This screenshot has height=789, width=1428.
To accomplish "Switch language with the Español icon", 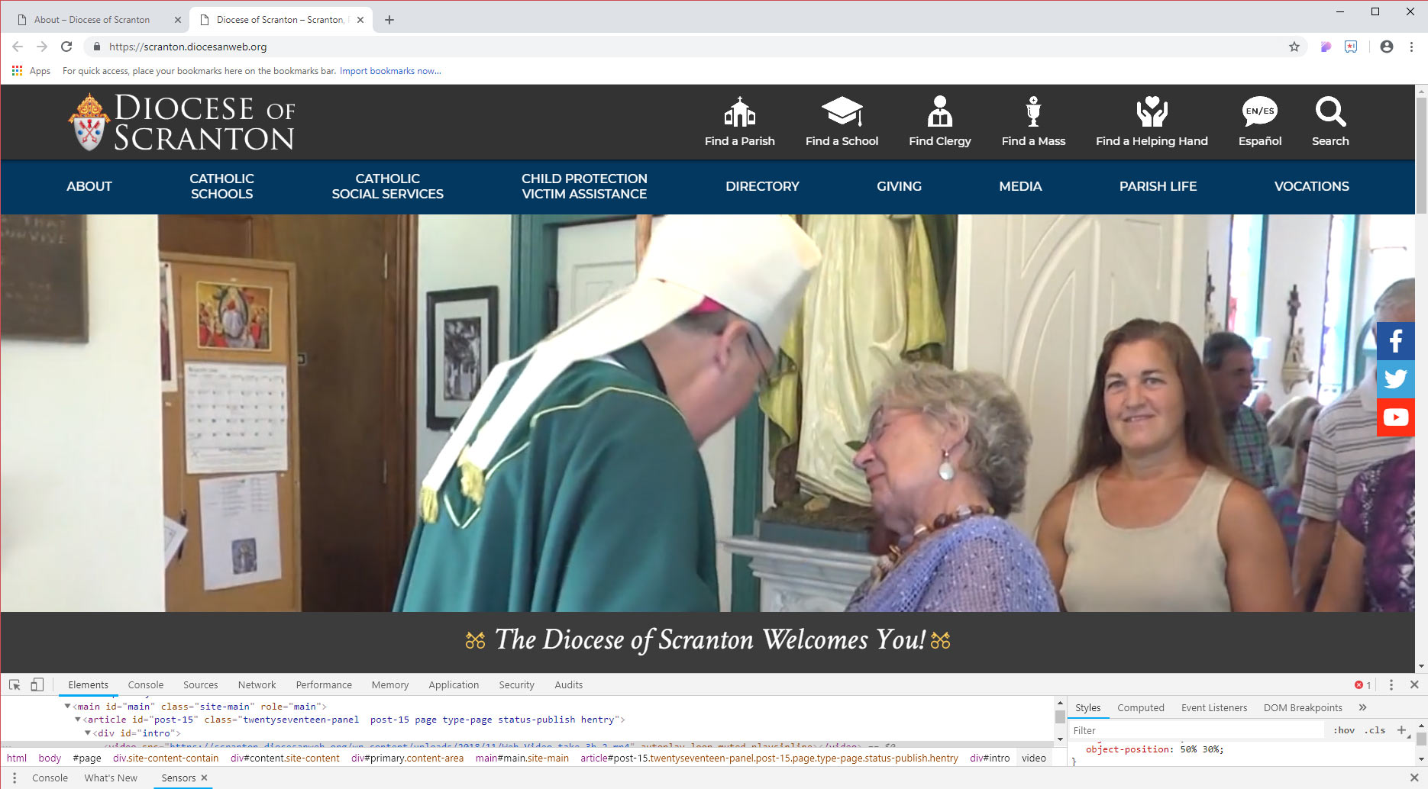I will [x=1259, y=112].
